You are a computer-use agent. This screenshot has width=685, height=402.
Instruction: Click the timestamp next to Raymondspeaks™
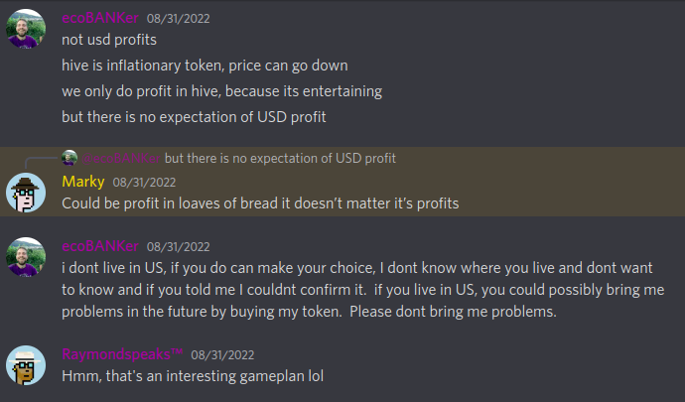222,354
